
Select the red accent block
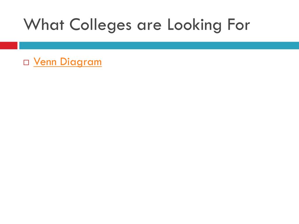[x=8, y=45]
